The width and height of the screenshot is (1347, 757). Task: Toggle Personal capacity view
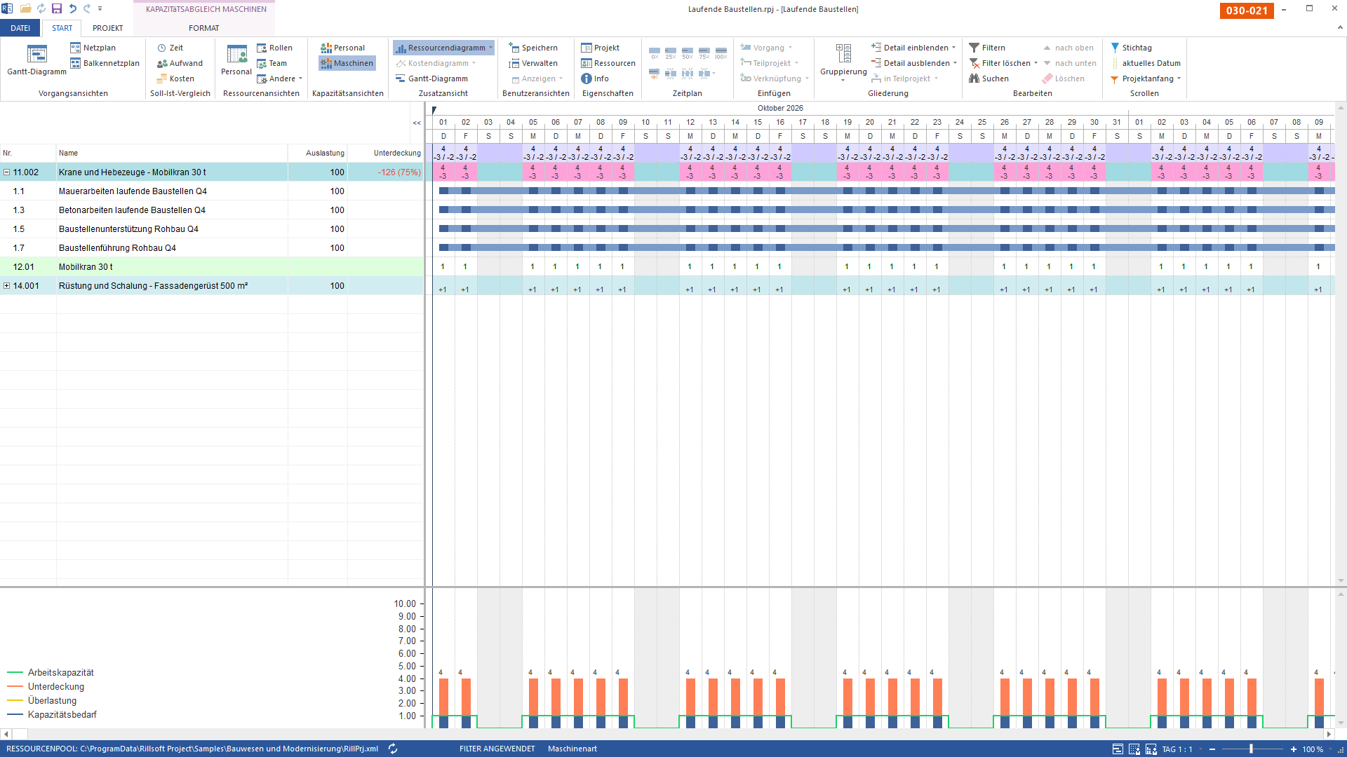342,48
